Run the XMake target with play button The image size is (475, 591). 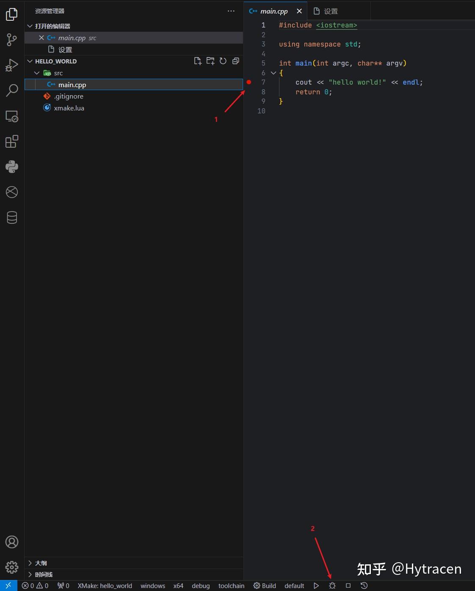click(x=316, y=586)
